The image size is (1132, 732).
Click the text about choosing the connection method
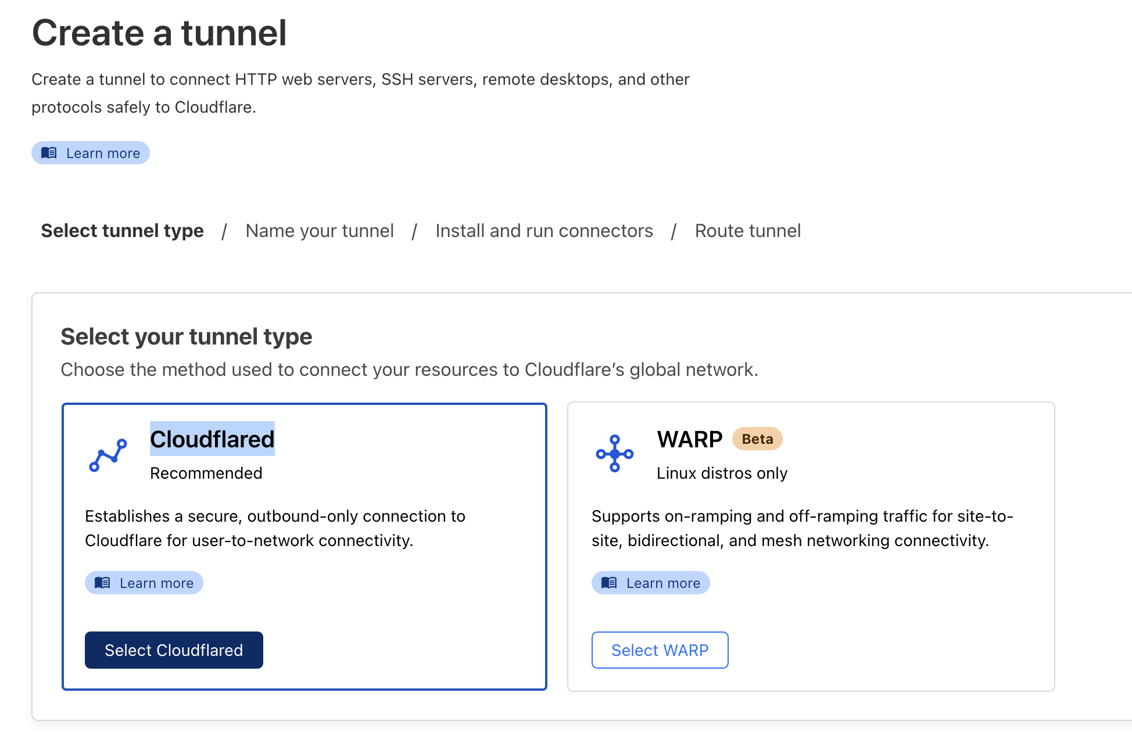pyautogui.click(x=410, y=369)
